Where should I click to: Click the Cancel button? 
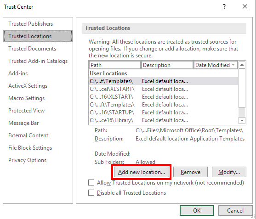[235, 211]
